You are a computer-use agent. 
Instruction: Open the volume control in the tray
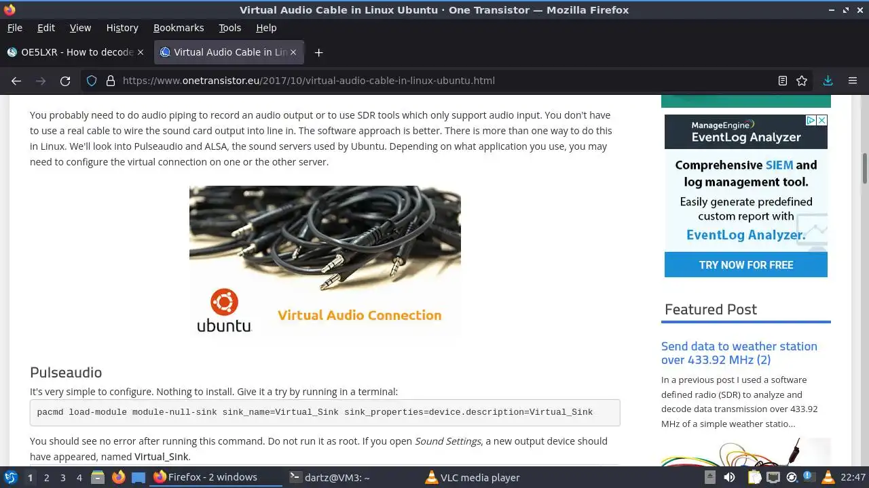pyautogui.click(x=729, y=478)
